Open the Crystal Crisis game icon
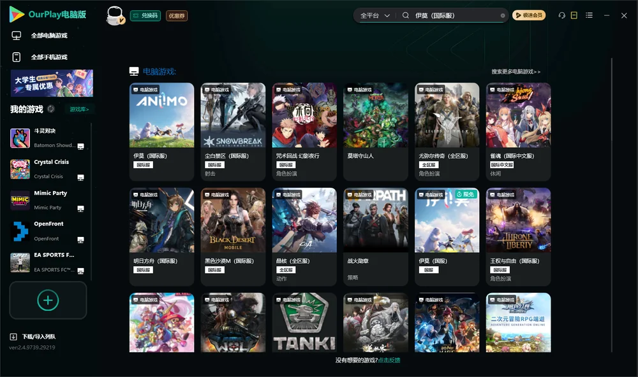 [x=20, y=169]
